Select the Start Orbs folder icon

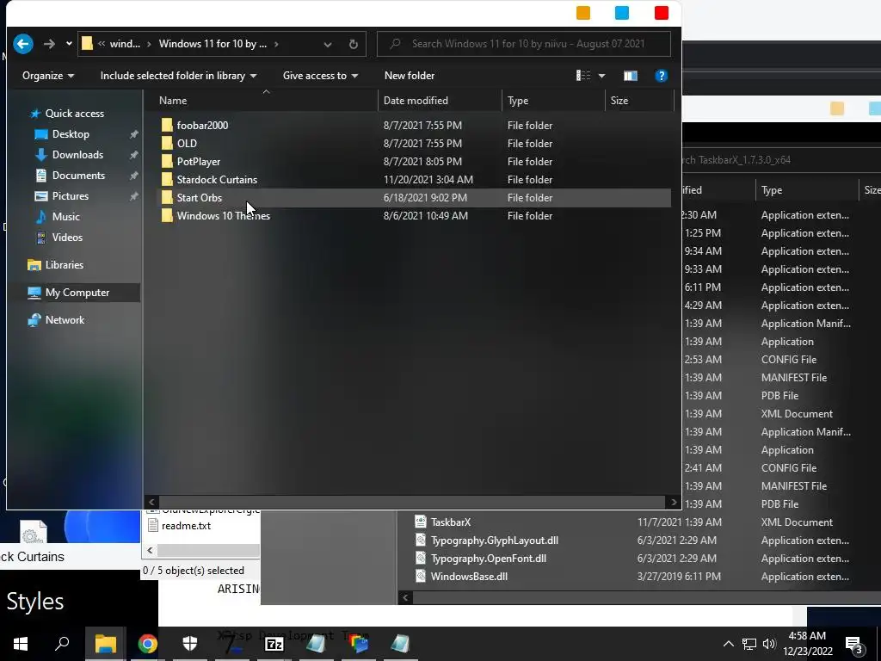tap(167, 197)
